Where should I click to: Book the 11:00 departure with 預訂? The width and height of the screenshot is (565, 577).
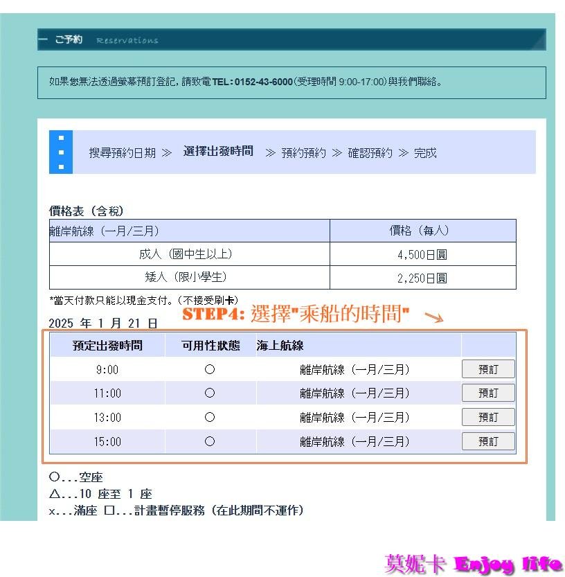pos(488,393)
